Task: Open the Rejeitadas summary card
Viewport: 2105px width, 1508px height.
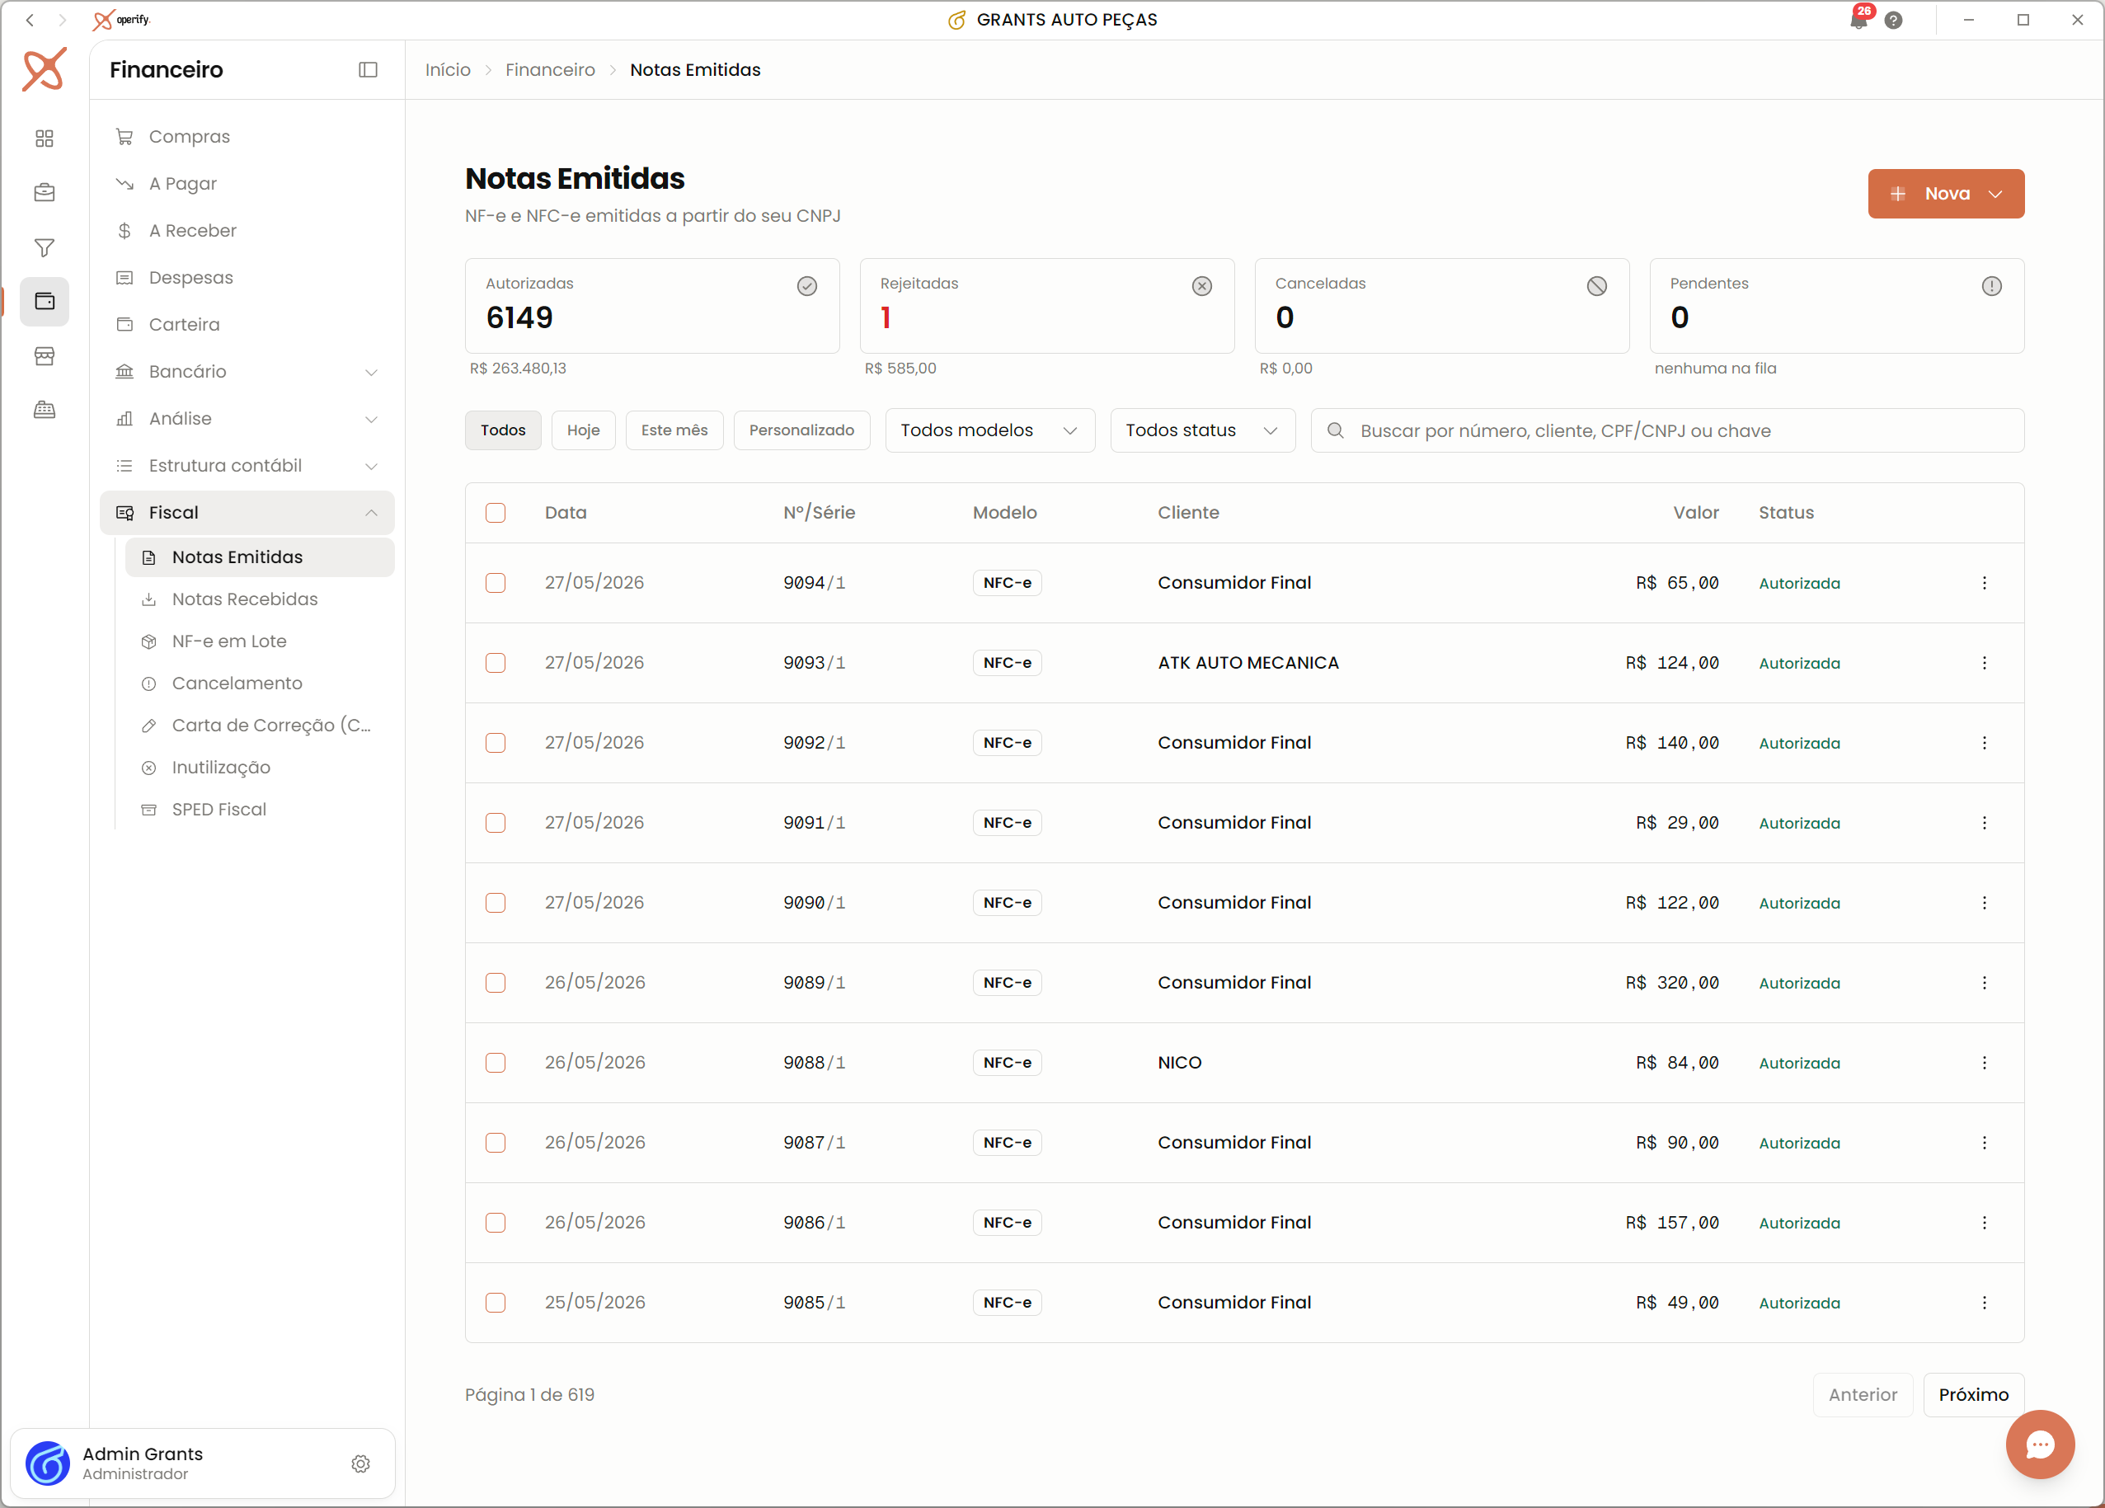Action: tap(1047, 306)
